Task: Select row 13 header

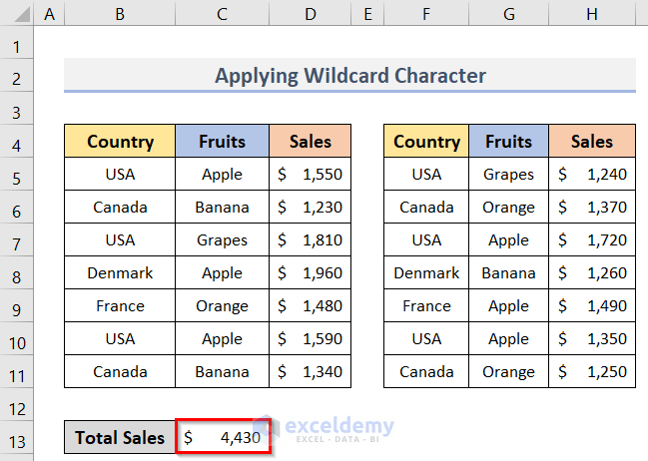Action: pyautogui.click(x=18, y=437)
